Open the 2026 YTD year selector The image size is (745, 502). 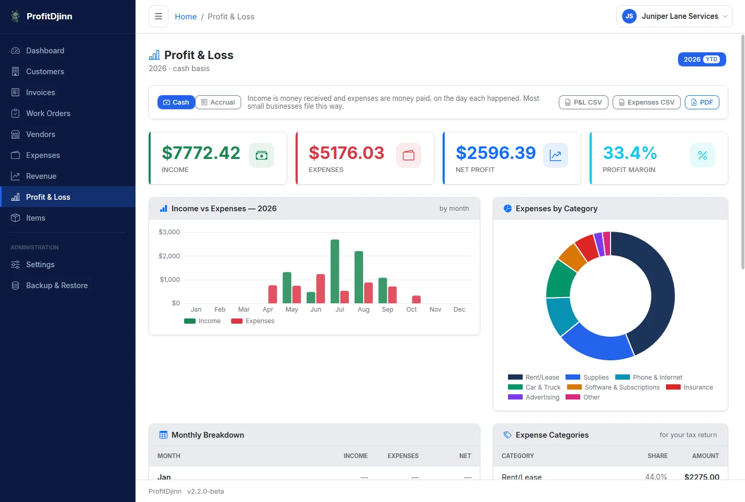tap(702, 60)
